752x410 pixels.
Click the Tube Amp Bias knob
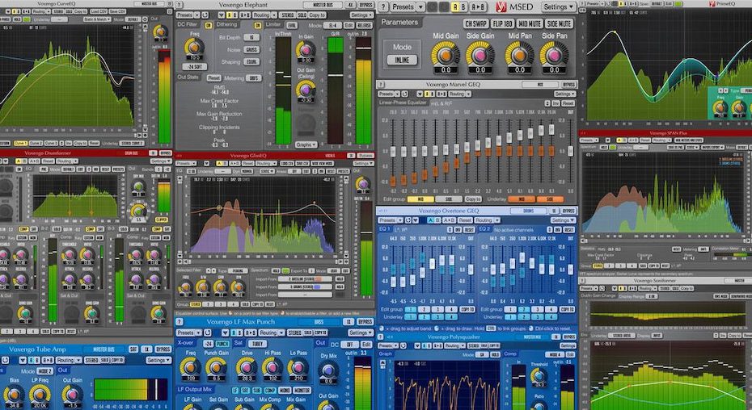point(12,393)
